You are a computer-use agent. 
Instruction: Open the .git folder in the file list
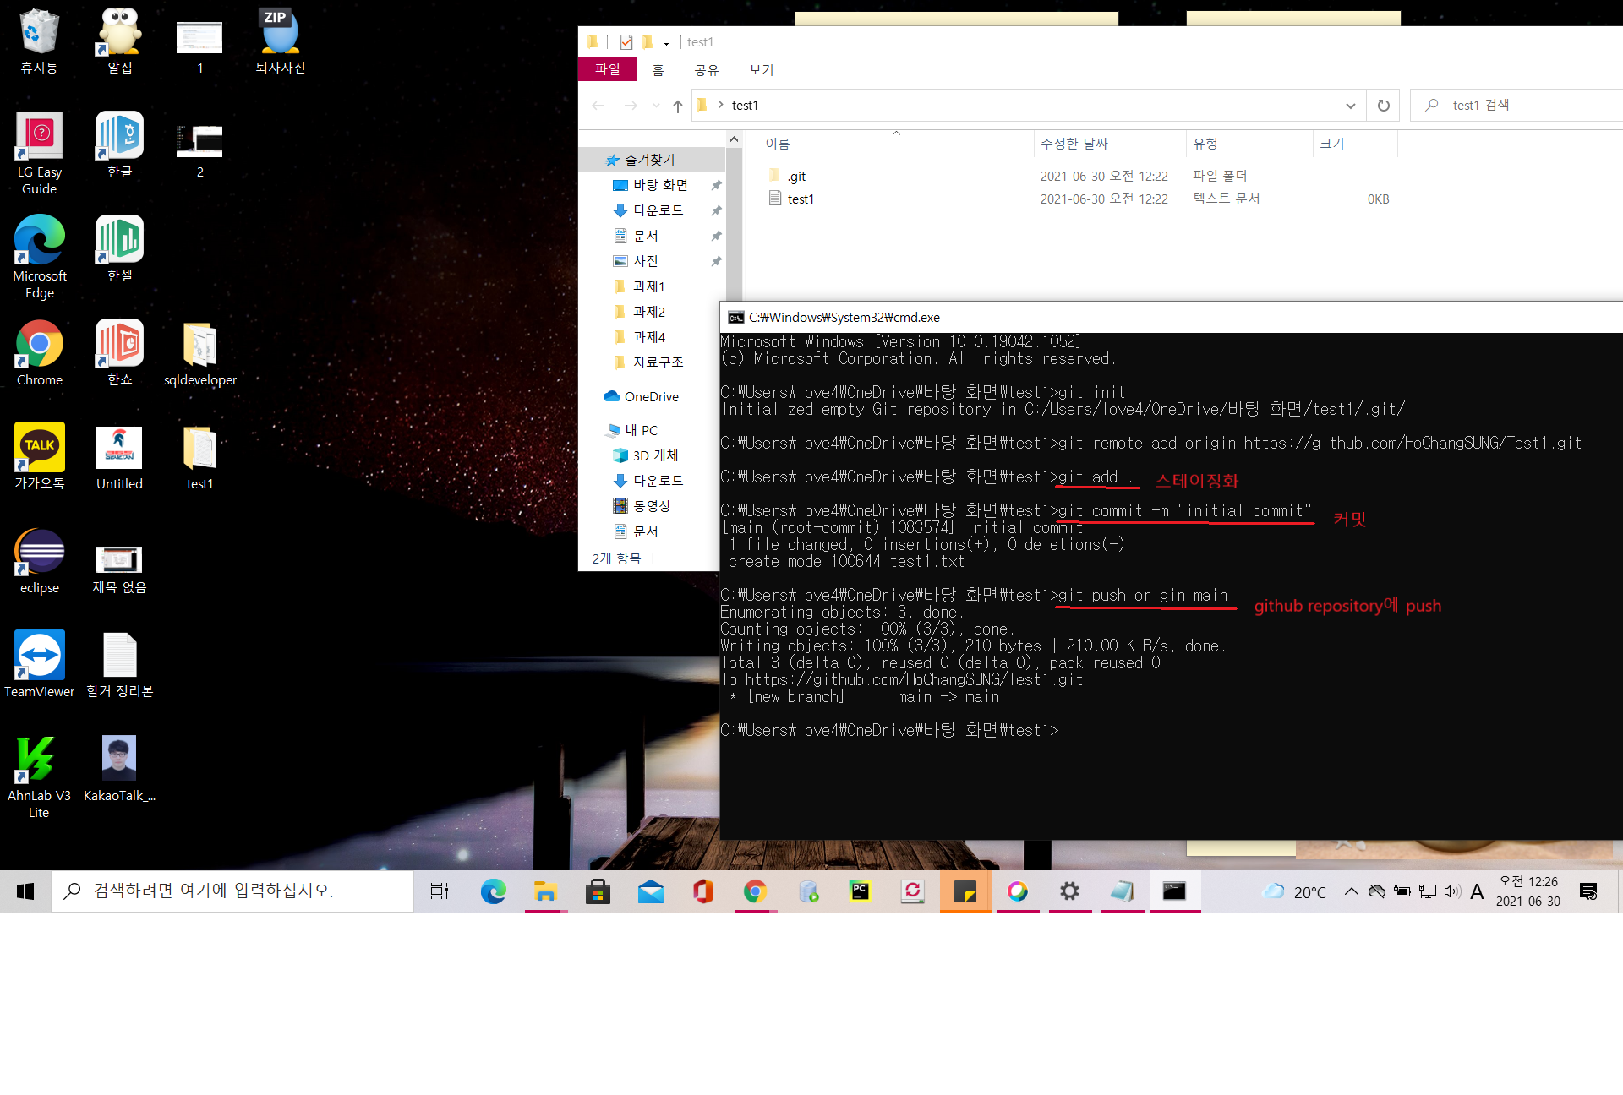pos(795,176)
